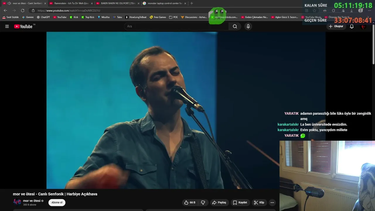Open the Oluştur create menu

(336, 26)
